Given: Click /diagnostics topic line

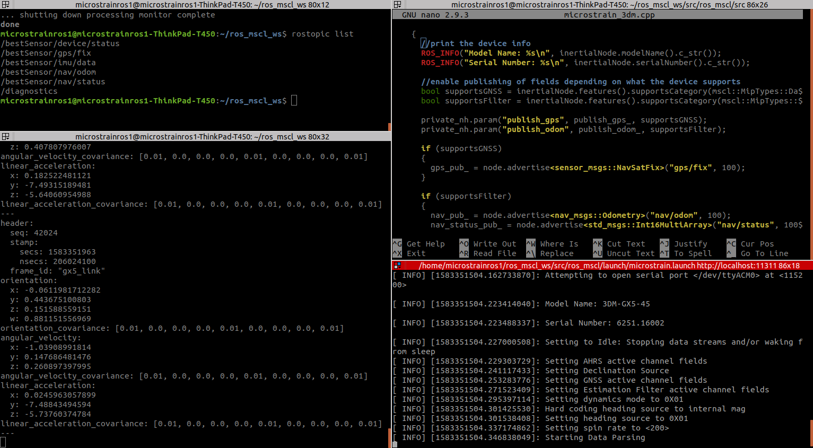Looking at the screenshot, I should 29,91.
